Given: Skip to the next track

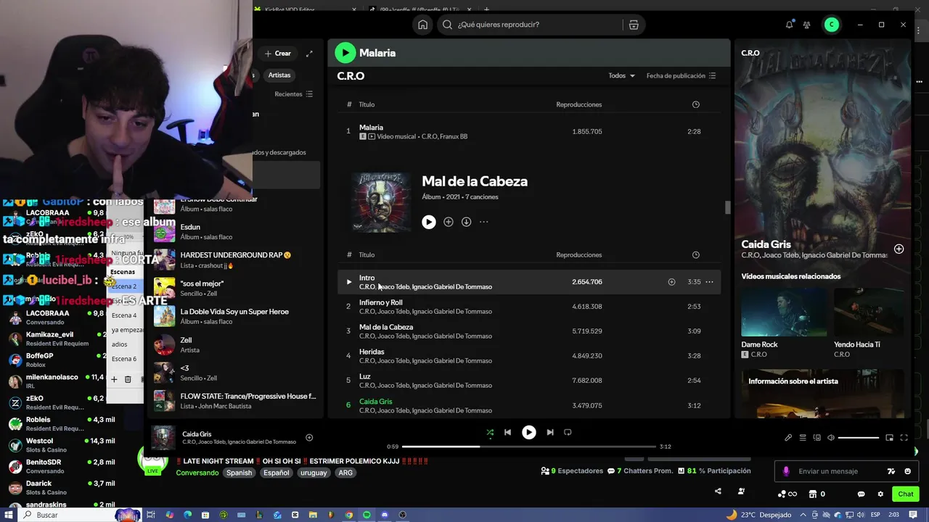Looking at the screenshot, I should 550,432.
